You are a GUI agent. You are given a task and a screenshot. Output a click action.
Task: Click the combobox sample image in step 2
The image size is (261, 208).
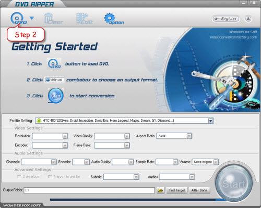pyautogui.click(x=54, y=80)
